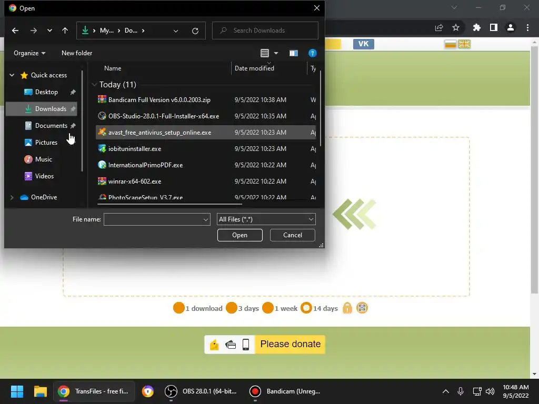The image size is (539, 404).
Task: Create a New folder
Action: click(77, 53)
